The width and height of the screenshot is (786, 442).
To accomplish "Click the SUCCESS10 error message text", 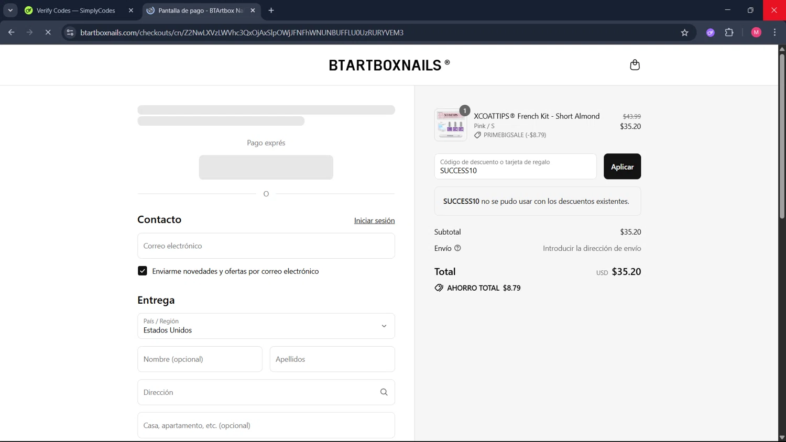I will pyautogui.click(x=536, y=201).
